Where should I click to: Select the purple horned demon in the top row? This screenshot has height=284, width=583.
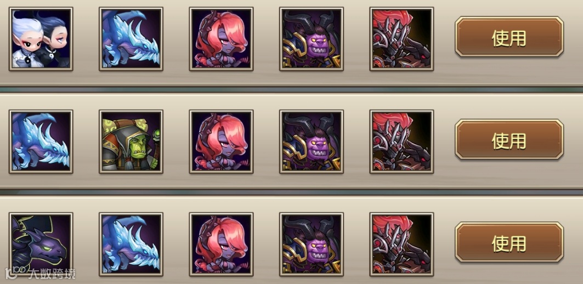pyautogui.click(x=312, y=39)
